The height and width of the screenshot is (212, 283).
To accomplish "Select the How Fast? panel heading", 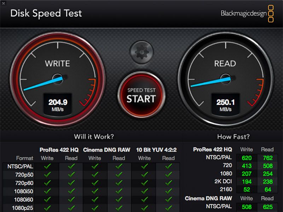I will (x=233, y=136).
